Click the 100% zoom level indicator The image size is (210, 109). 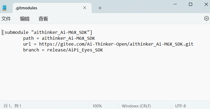[x=97, y=106]
